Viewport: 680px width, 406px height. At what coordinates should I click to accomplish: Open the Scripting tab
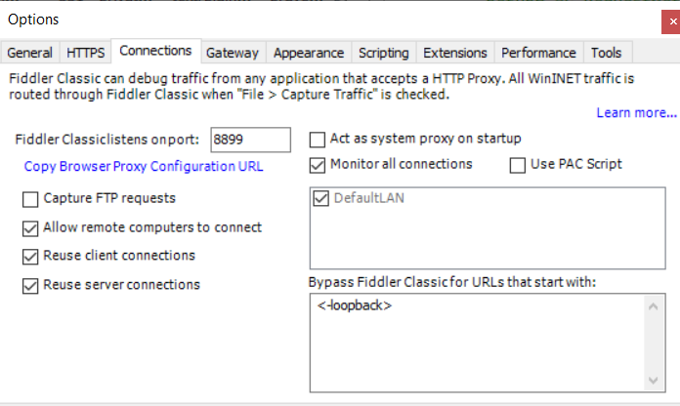coord(384,53)
